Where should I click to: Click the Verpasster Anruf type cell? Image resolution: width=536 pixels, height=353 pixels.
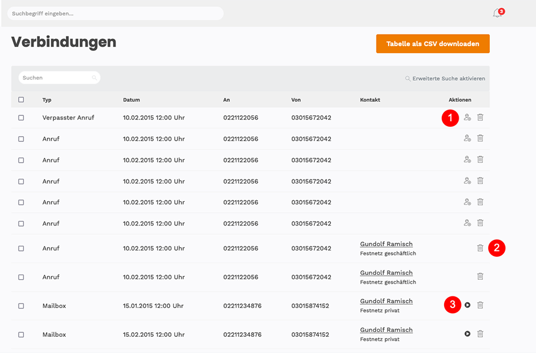(68, 118)
